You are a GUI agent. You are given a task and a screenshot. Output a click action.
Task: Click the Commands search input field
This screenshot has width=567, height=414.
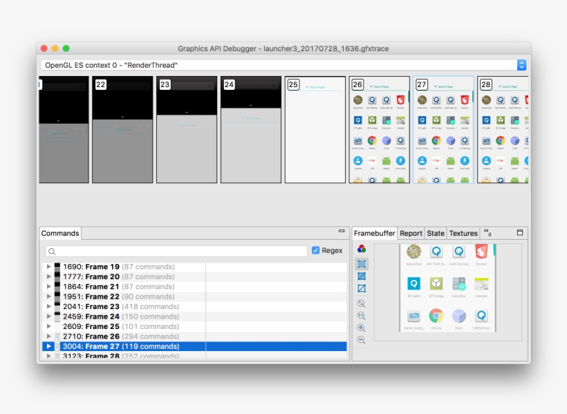coord(173,250)
